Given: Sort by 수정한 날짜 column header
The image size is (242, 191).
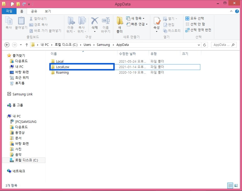Looking at the screenshot, I should 127,54.
